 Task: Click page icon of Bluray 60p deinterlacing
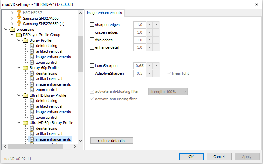point(32,73)
